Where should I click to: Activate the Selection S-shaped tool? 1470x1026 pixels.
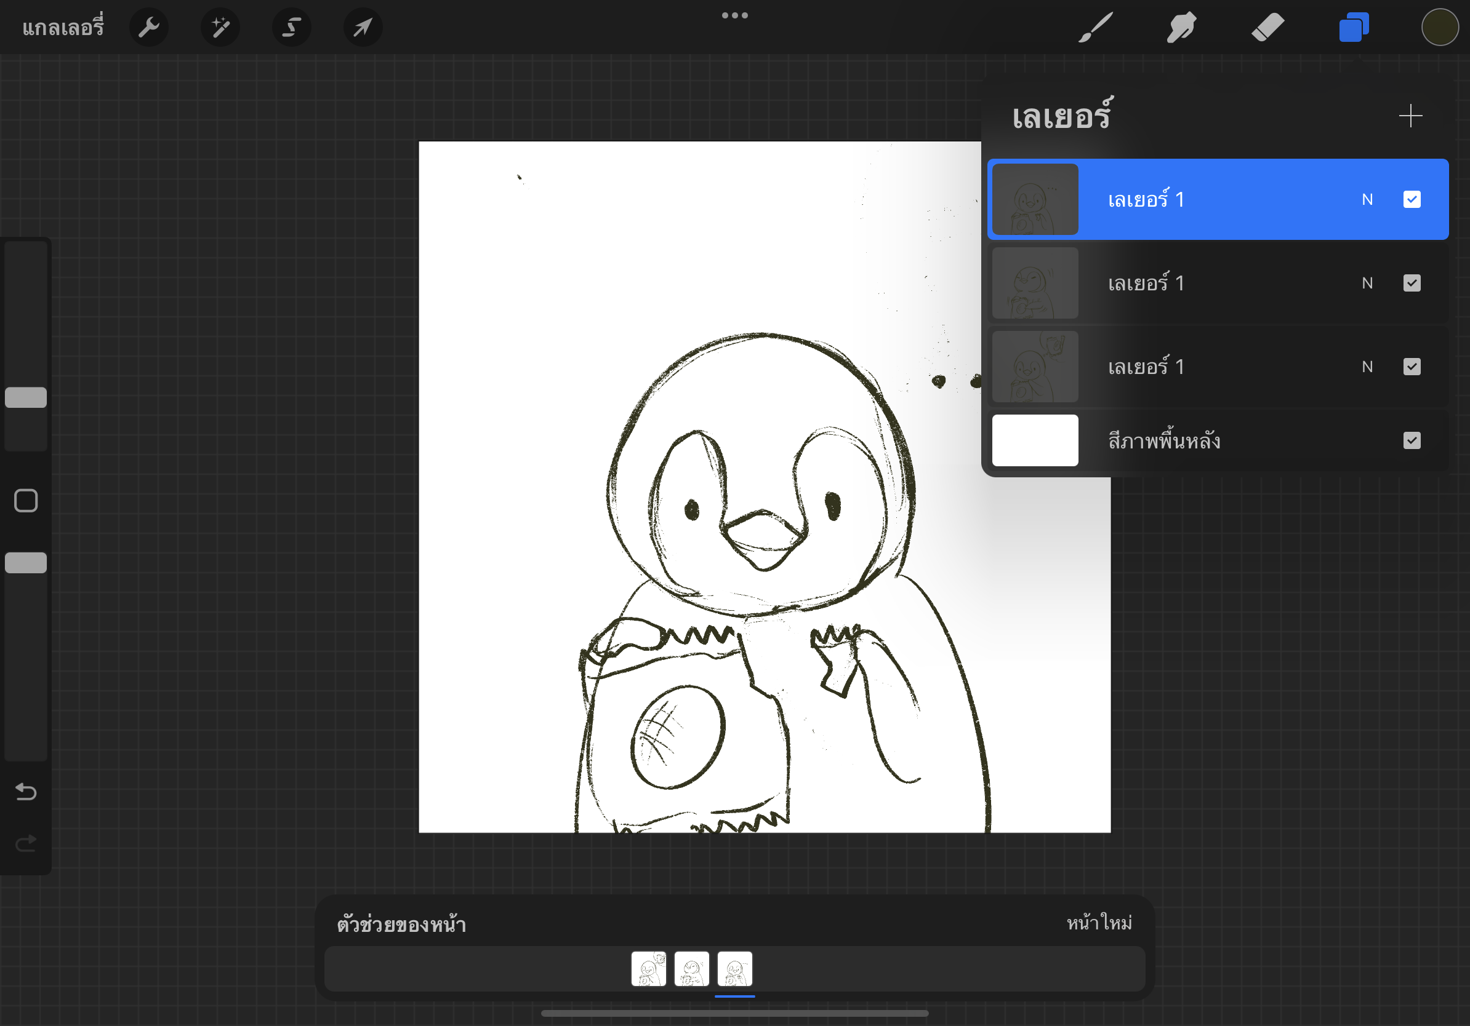click(x=292, y=28)
